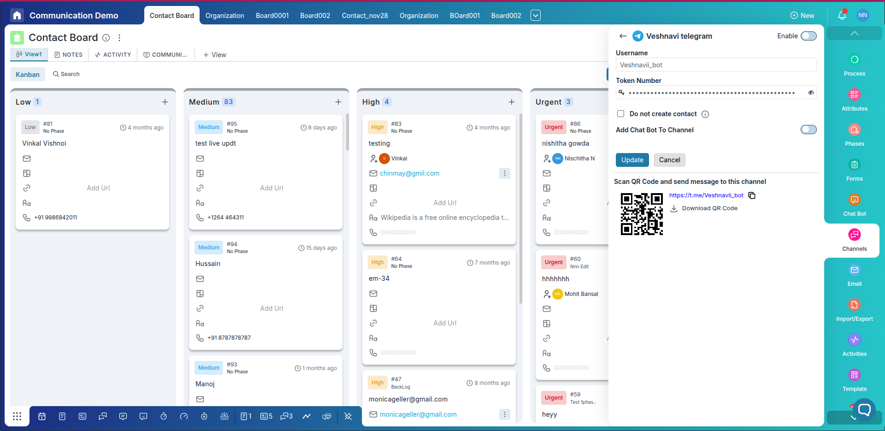Open the Process panel in the sidebar
The image size is (885, 431).
pos(854,65)
